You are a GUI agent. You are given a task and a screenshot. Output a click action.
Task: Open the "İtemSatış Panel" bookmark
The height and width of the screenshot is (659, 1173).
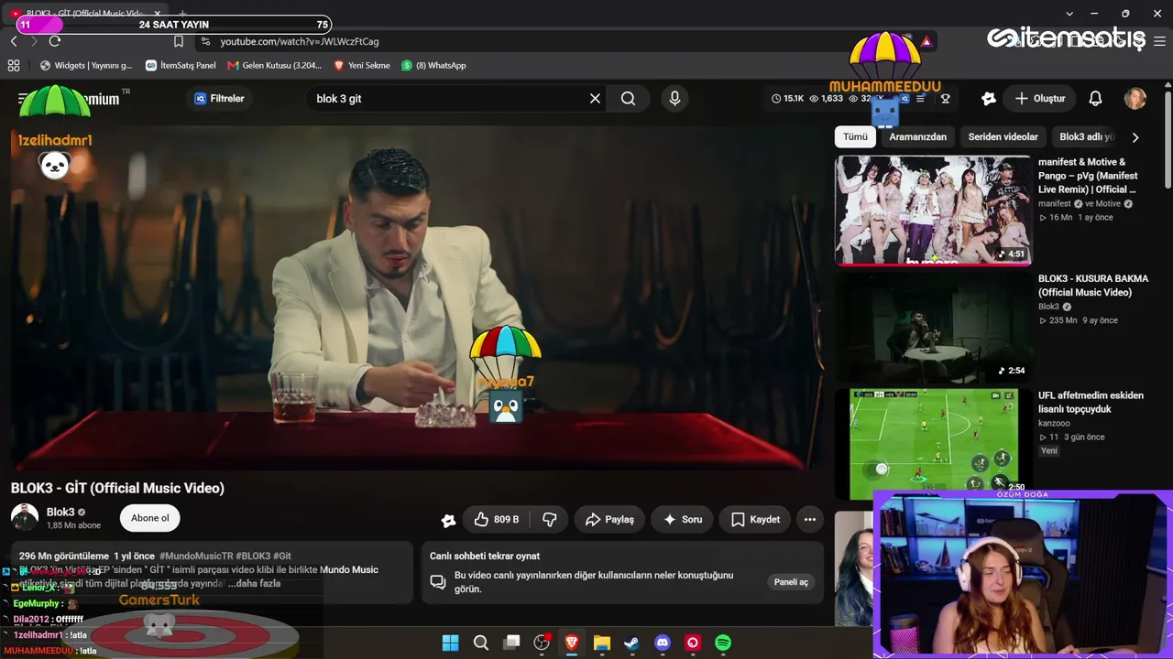click(181, 66)
